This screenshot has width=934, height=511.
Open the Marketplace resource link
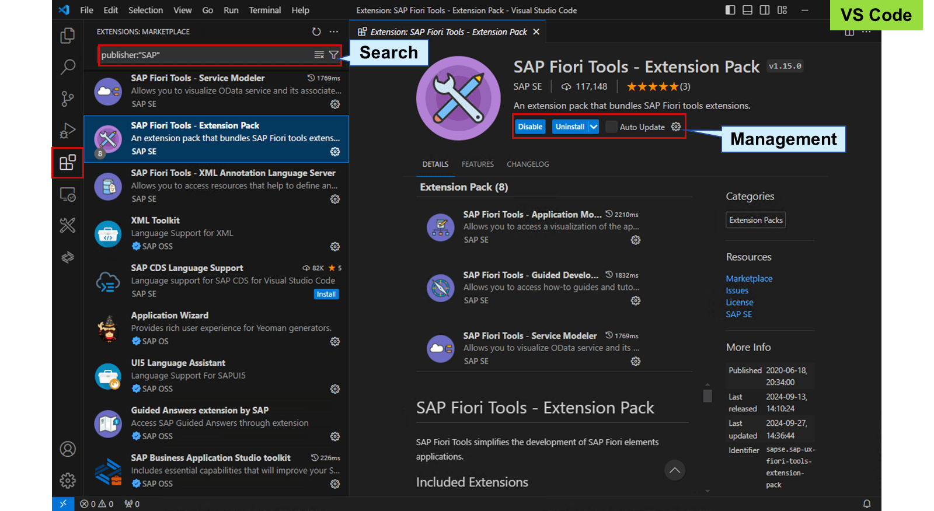pos(749,279)
